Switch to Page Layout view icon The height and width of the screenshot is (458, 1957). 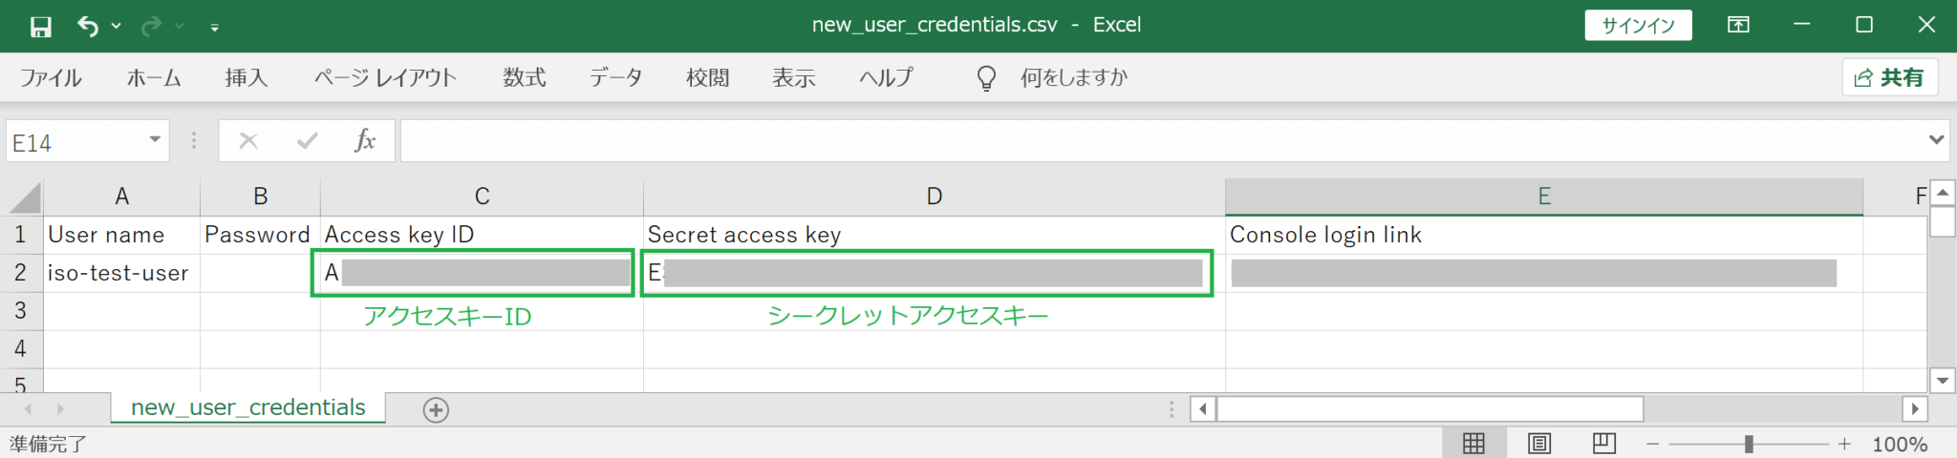1538,444
